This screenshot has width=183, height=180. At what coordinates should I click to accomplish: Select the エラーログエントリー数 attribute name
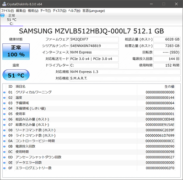point(33,168)
